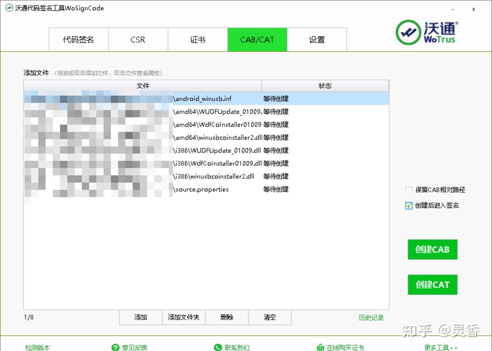Click the 添加文件夹 button

click(184, 317)
